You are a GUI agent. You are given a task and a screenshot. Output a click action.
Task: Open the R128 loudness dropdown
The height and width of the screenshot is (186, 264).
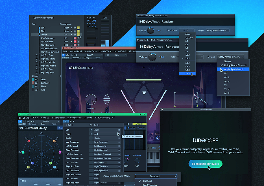91,18
